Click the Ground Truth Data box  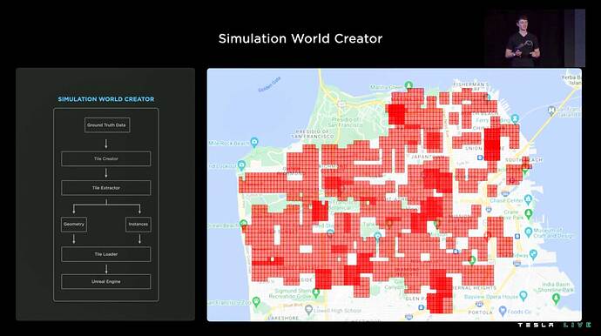pos(107,124)
